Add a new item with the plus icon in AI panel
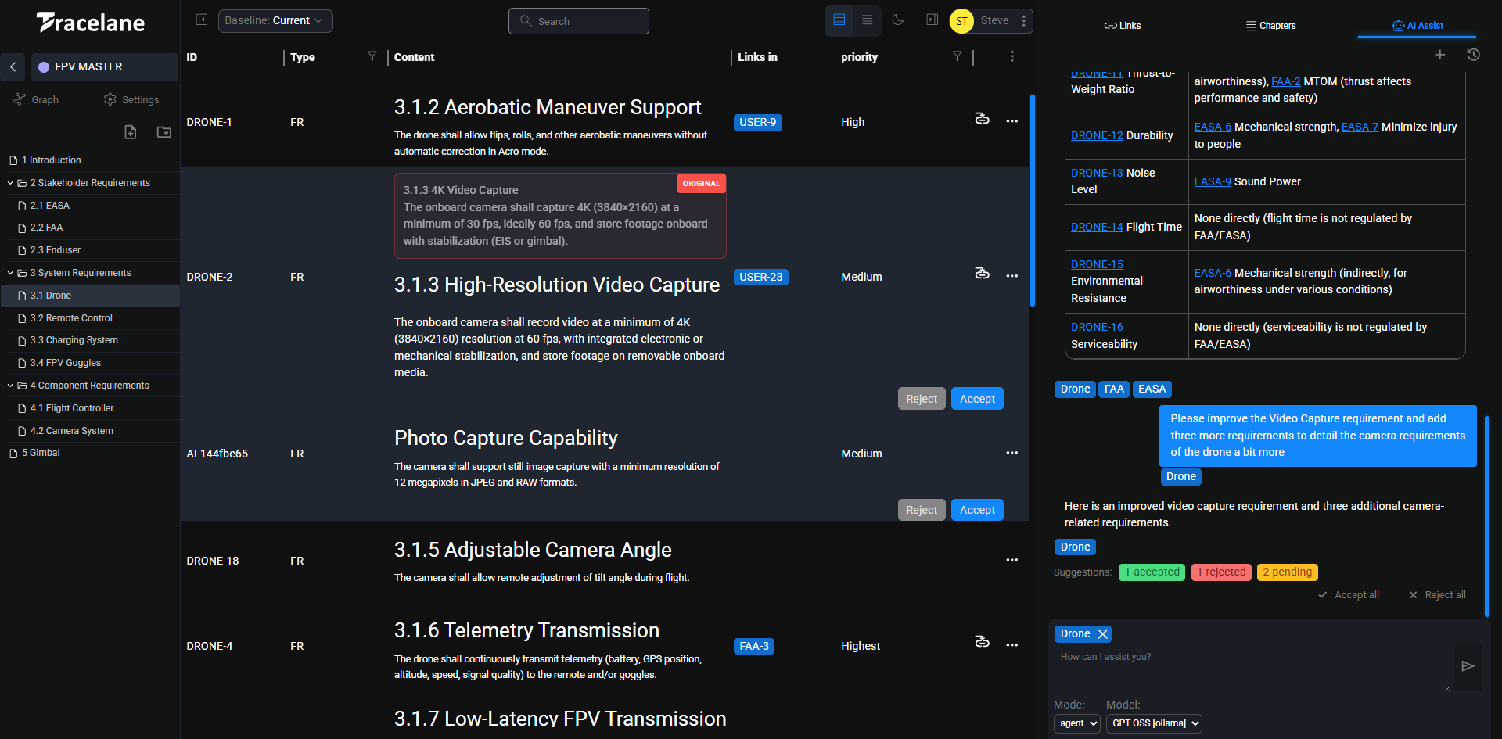The width and height of the screenshot is (1502, 739). tap(1440, 55)
